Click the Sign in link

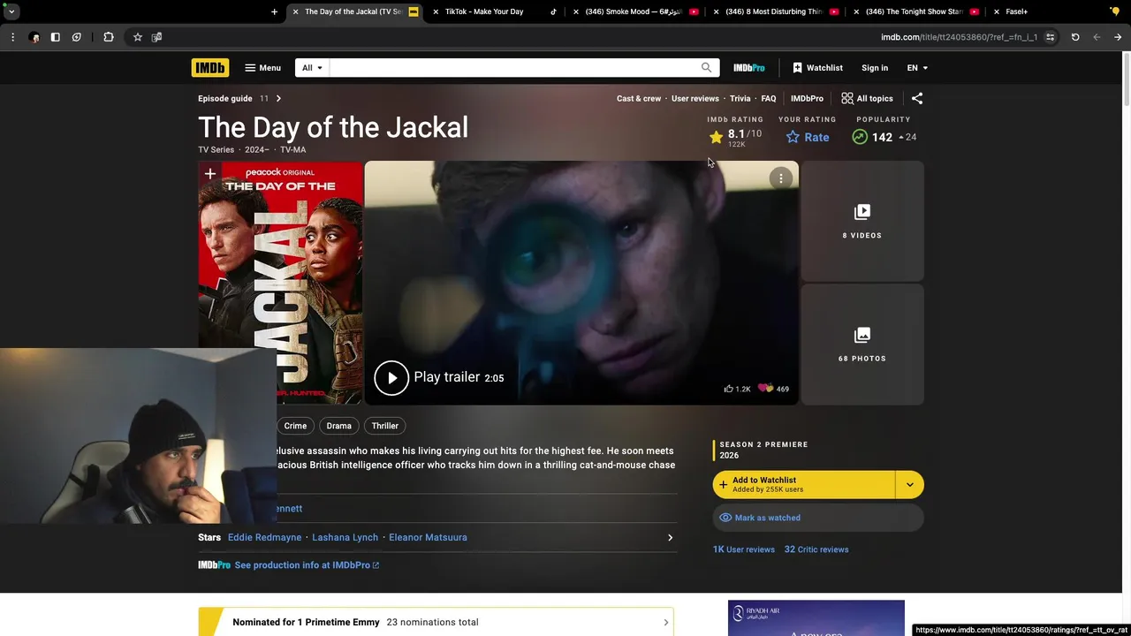[x=875, y=68]
